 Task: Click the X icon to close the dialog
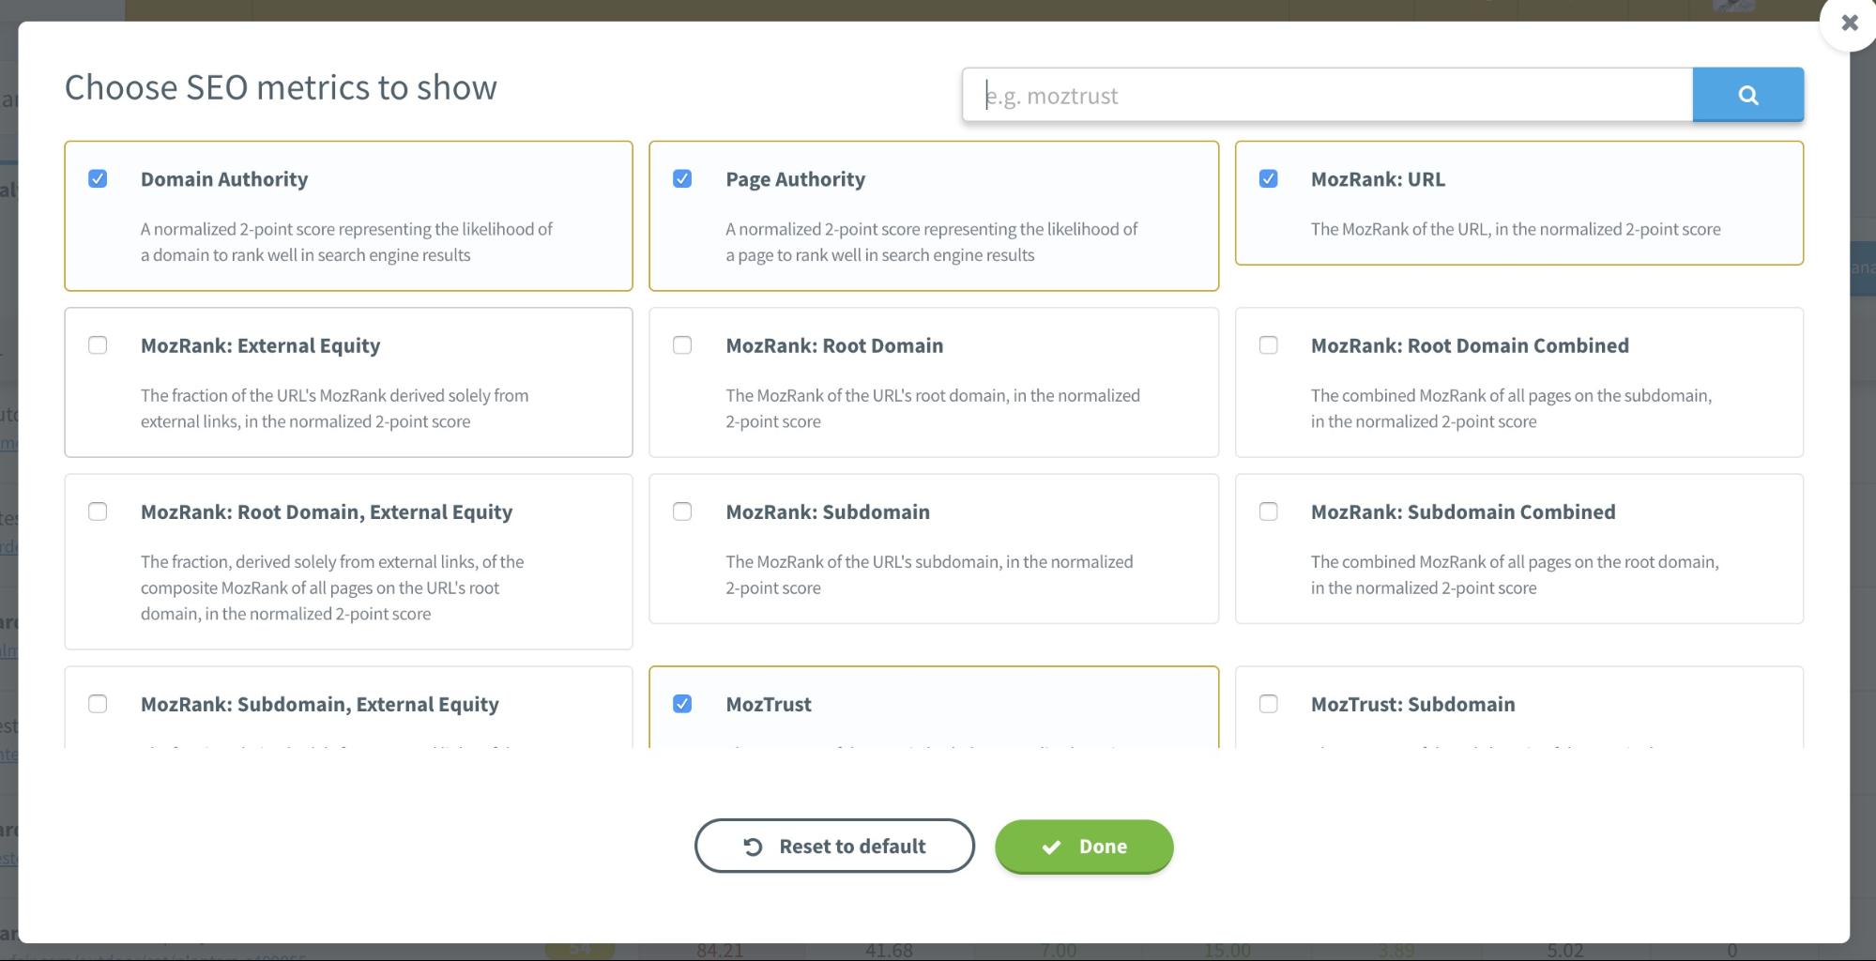1848,23
